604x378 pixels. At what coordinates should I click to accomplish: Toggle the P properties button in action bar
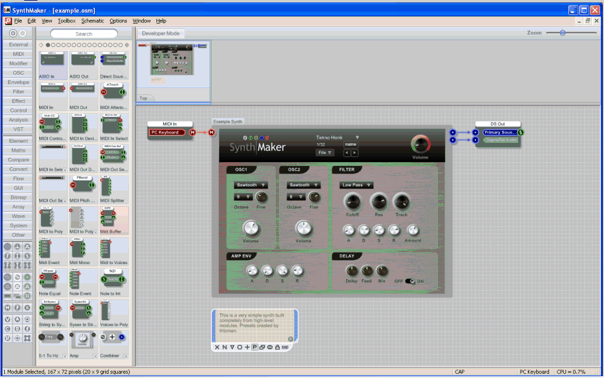pyautogui.click(x=255, y=347)
